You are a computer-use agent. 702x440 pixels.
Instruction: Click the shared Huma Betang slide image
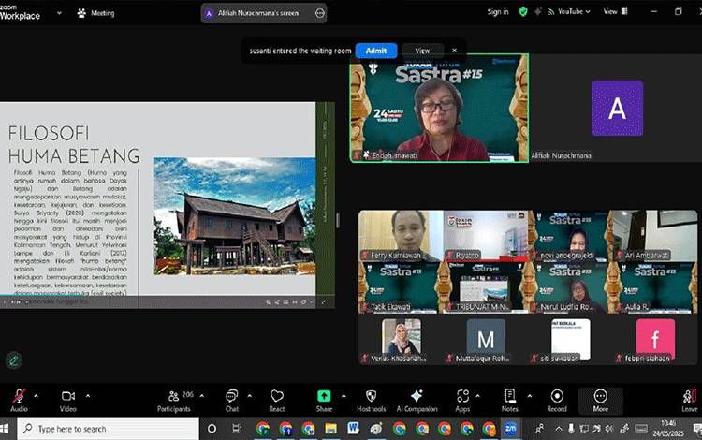pos(234,215)
